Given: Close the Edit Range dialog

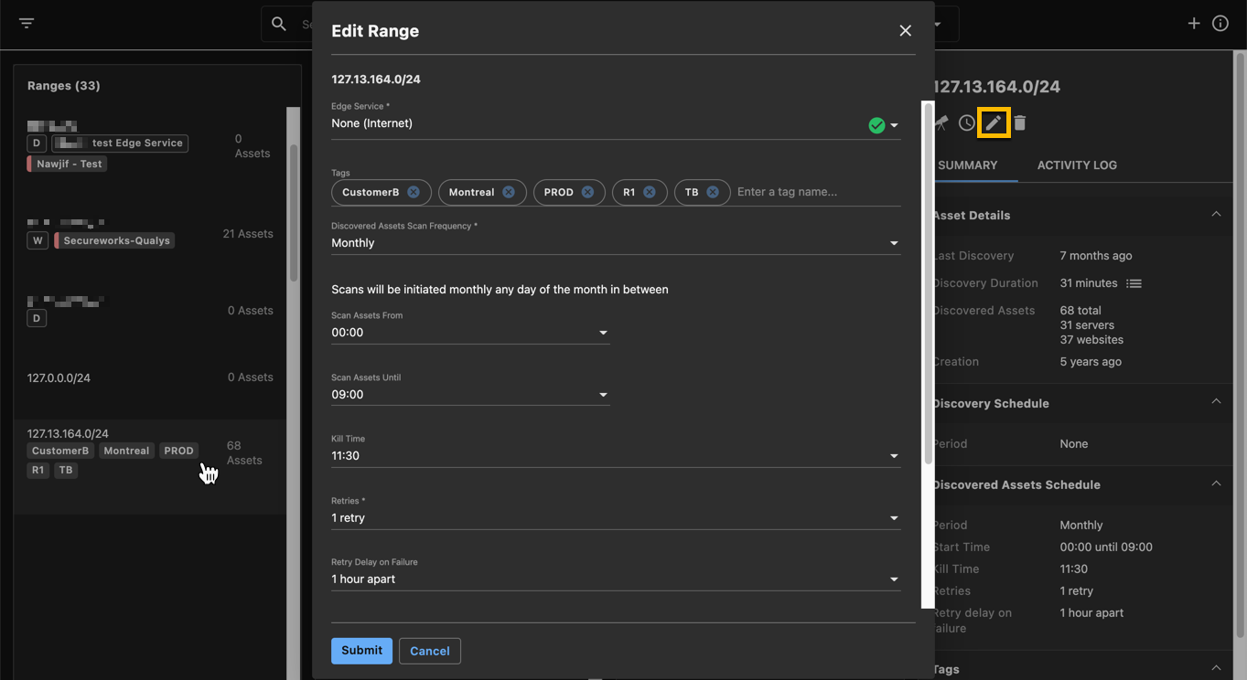Looking at the screenshot, I should coord(906,31).
